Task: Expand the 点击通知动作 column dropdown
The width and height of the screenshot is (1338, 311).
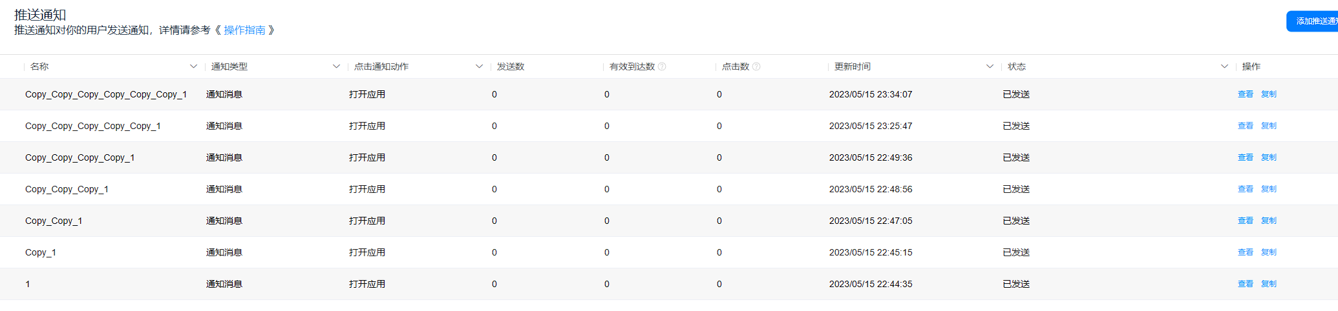Action: pos(479,66)
